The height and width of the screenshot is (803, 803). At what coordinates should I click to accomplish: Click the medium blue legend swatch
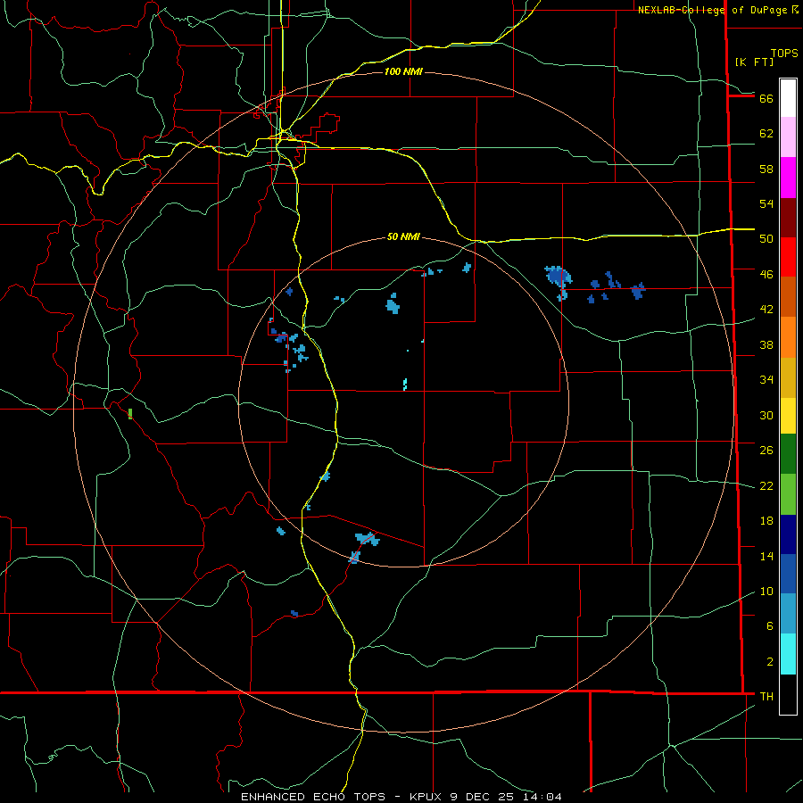pyautogui.click(x=788, y=574)
